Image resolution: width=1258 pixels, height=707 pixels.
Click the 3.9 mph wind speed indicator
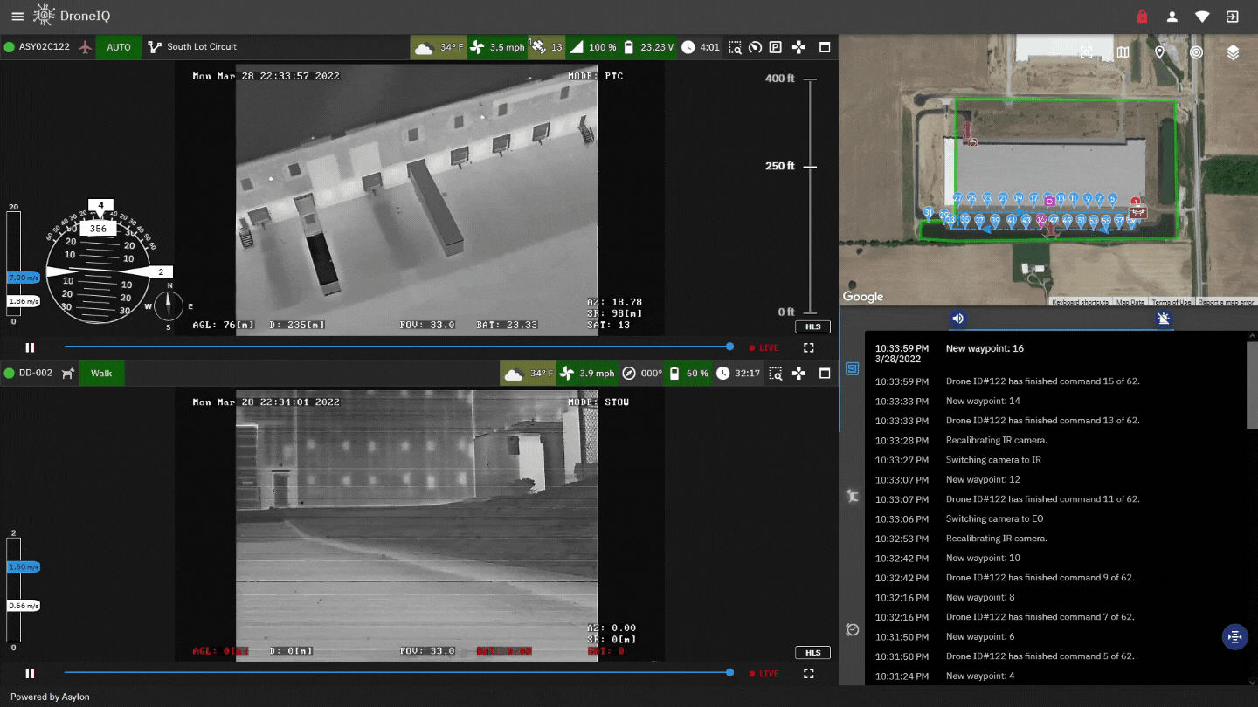(x=586, y=374)
